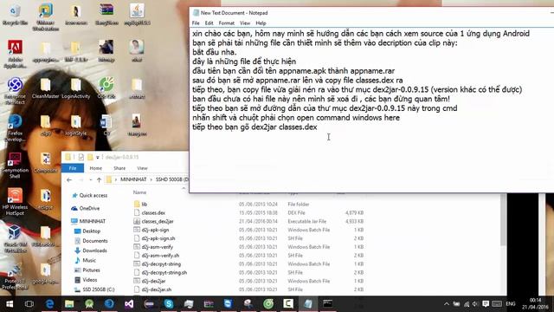This screenshot has height=312, width=554.
Task: Place cursor after 'dex2jar classes.dex' in Notepad
Action: point(318,127)
